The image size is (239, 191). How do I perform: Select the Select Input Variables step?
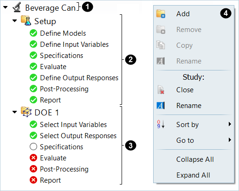pos(73,125)
